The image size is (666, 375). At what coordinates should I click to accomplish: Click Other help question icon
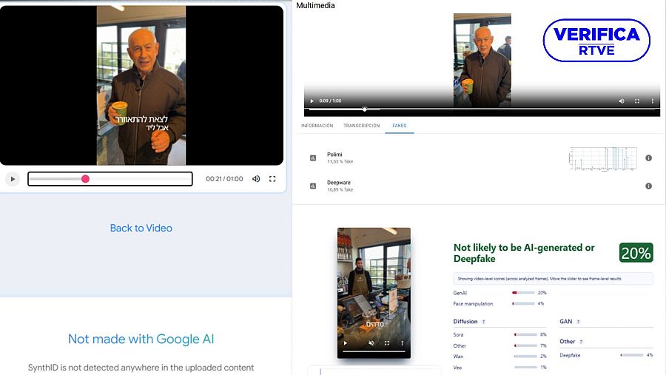point(581,342)
